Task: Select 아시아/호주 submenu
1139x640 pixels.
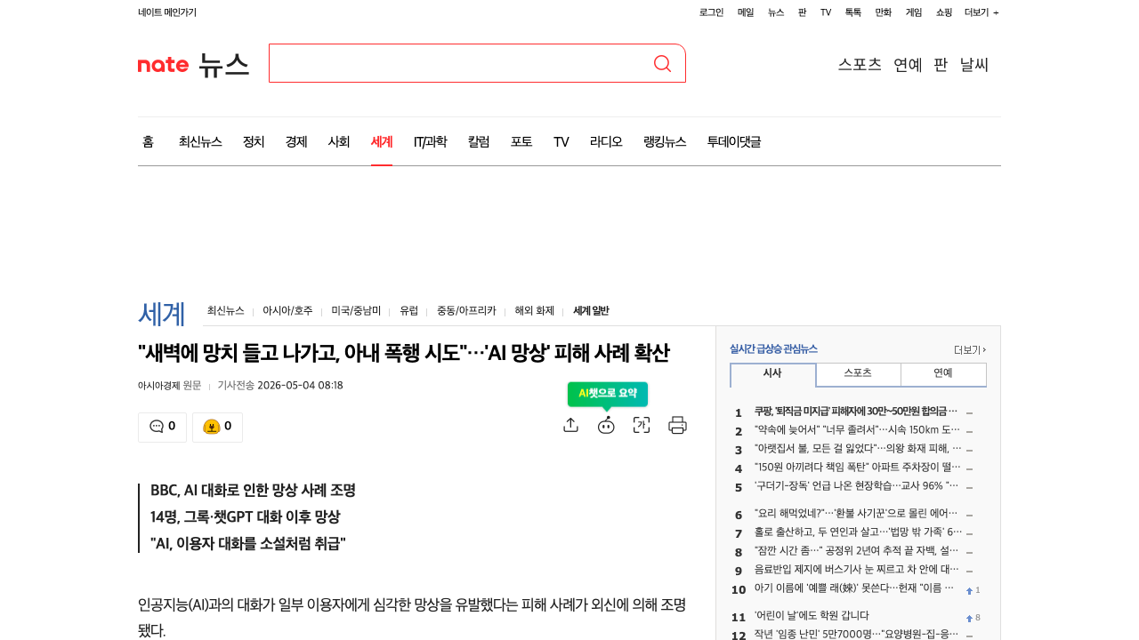Action: click(x=287, y=311)
